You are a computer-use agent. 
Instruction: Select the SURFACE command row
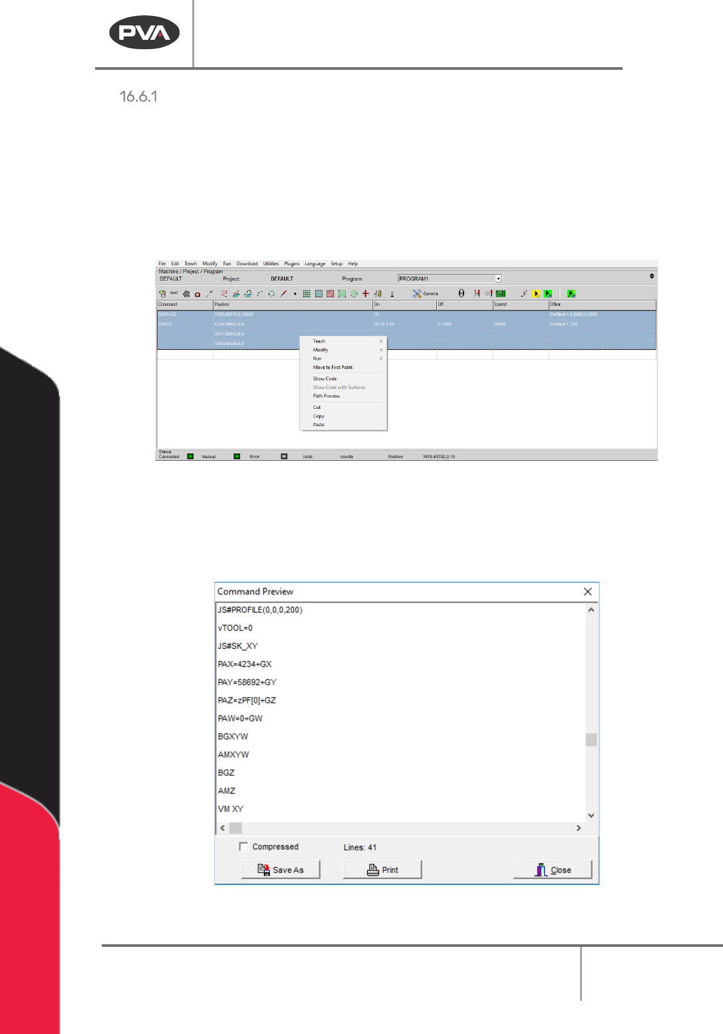pos(406,315)
